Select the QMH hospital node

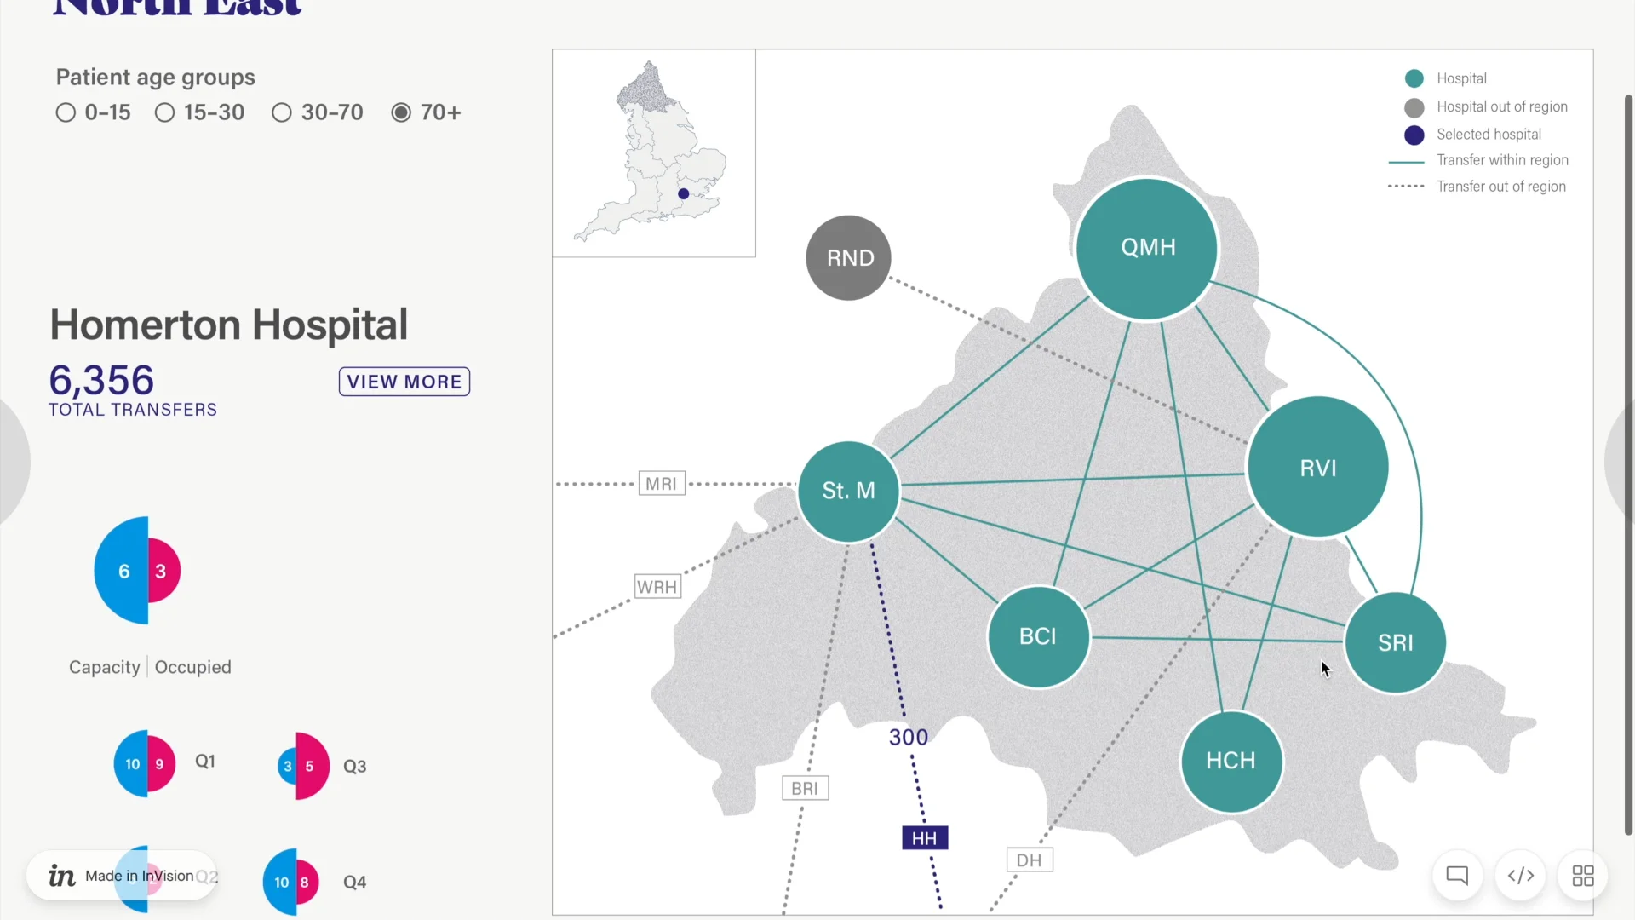pyautogui.click(x=1147, y=247)
